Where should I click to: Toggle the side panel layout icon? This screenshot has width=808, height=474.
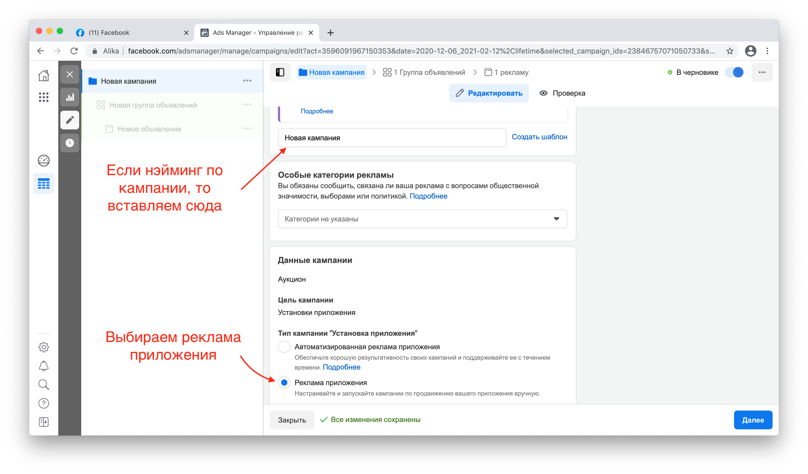pyautogui.click(x=280, y=72)
